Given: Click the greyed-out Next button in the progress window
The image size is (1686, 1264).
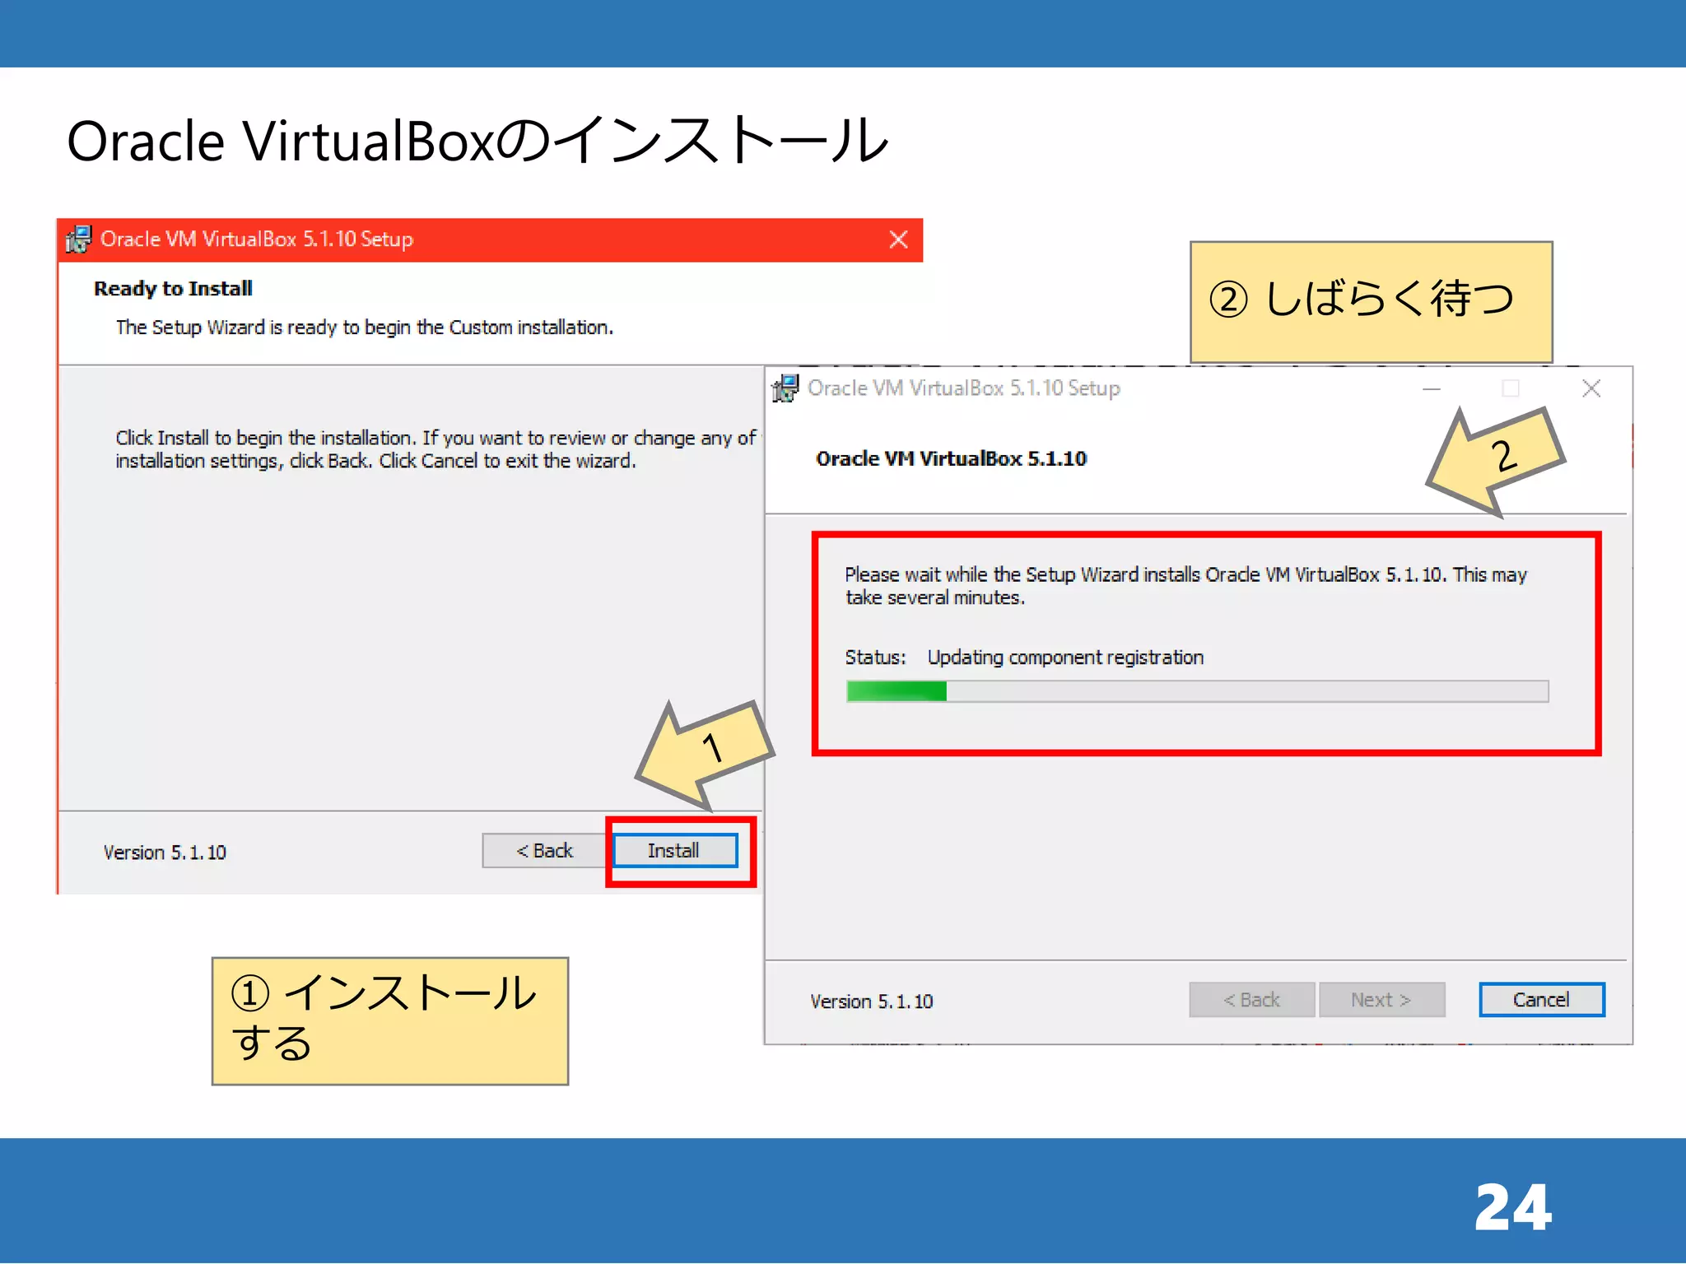Looking at the screenshot, I should [x=1381, y=1000].
